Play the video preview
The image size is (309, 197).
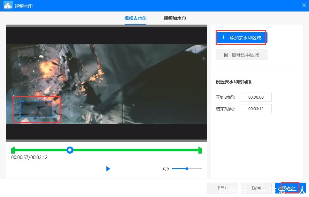(108, 169)
